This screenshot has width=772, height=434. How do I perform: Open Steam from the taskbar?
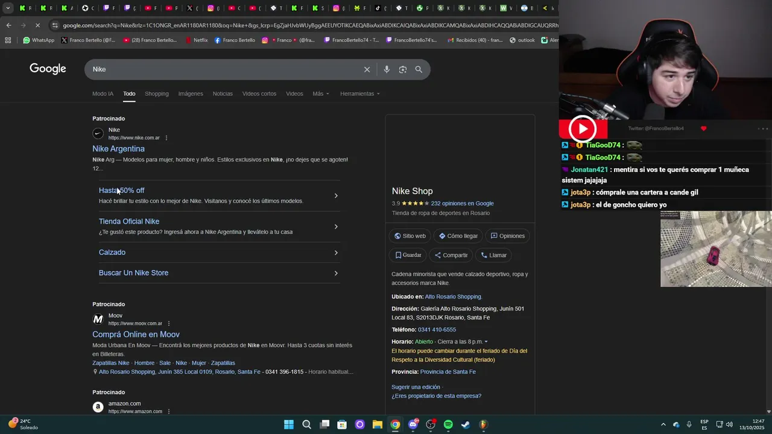click(466, 424)
